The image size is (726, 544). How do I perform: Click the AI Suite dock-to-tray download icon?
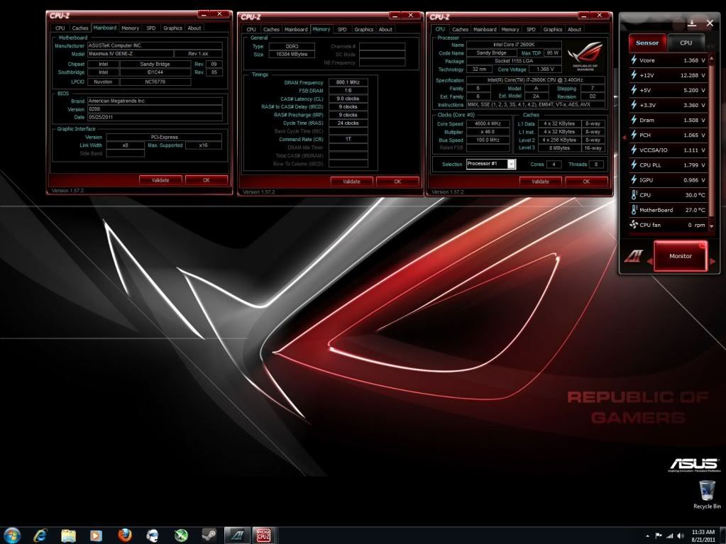[x=692, y=23]
